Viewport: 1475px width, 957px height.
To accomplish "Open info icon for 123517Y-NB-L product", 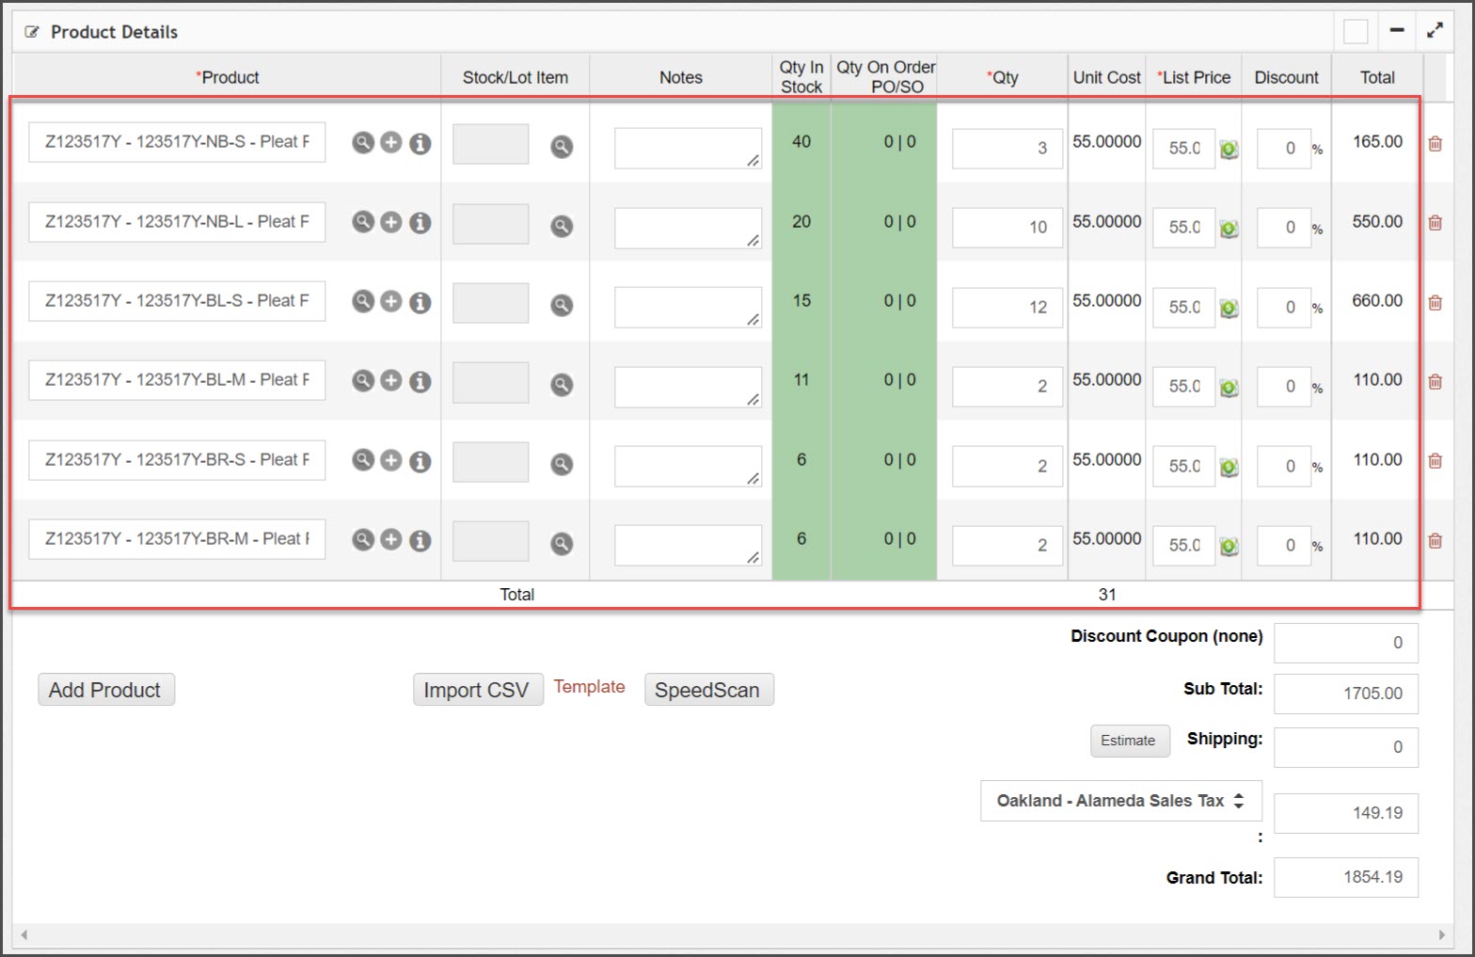I will (x=420, y=222).
